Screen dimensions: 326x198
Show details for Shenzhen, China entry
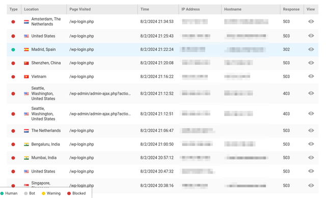(x=311, y=63)
